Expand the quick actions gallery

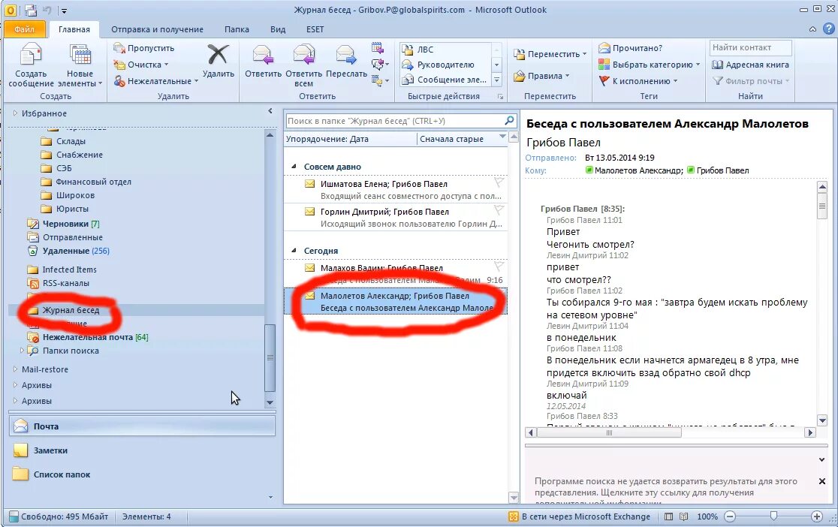(496, 80)
